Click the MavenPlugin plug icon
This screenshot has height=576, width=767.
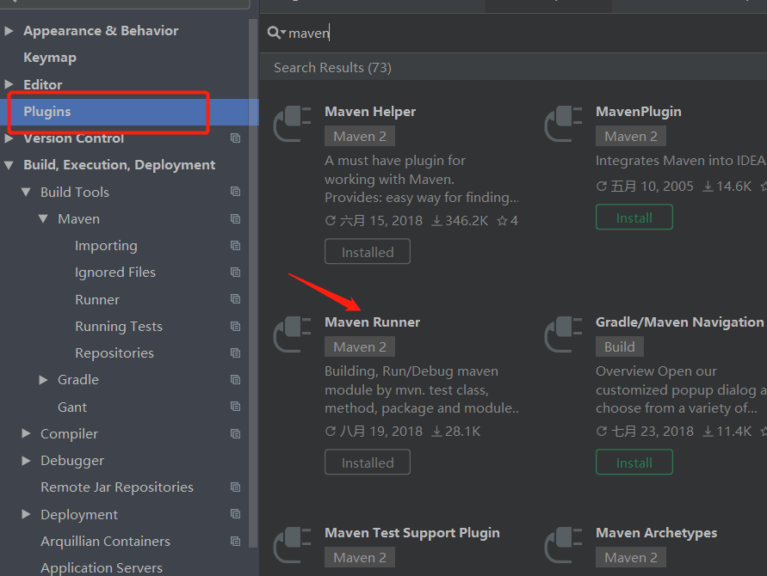click(x=564, y=124)
